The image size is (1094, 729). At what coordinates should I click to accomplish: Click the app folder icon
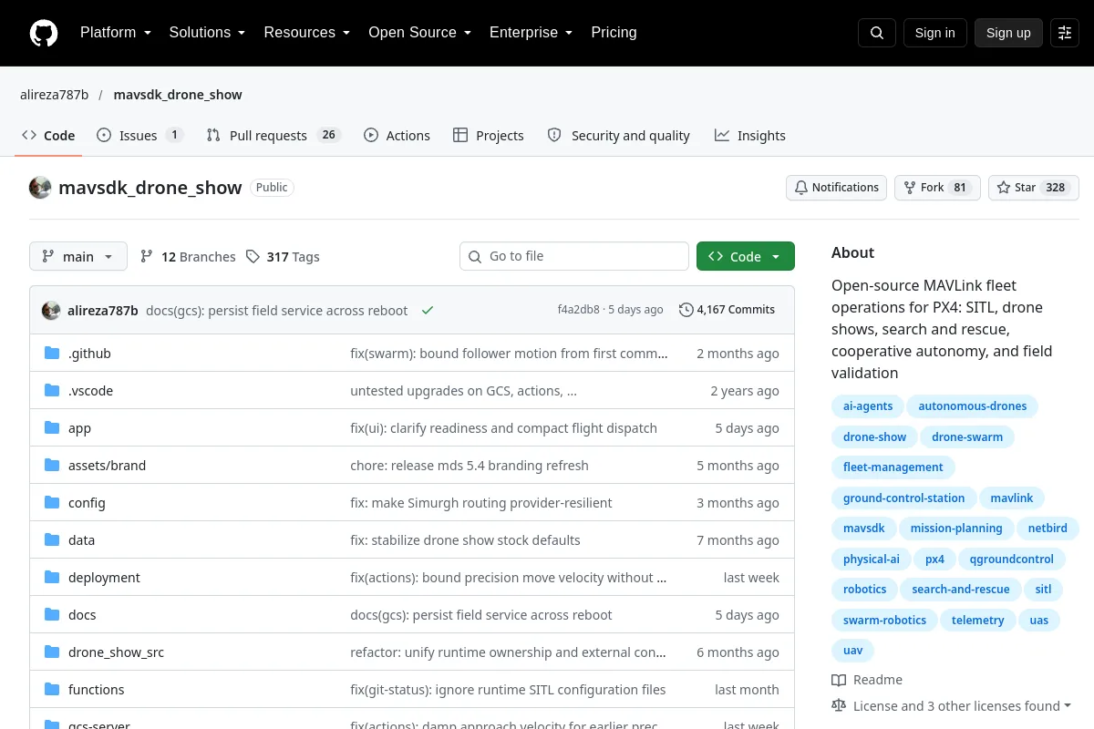pos(52,428)
